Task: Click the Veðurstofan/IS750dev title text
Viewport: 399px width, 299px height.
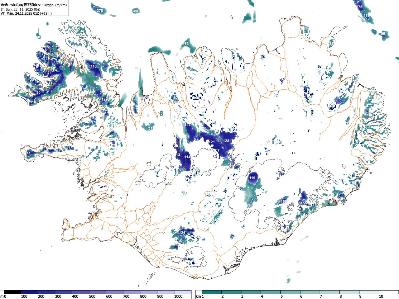Action: click(21, 5)
